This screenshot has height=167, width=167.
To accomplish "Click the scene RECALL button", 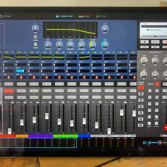I will (157, 123).
